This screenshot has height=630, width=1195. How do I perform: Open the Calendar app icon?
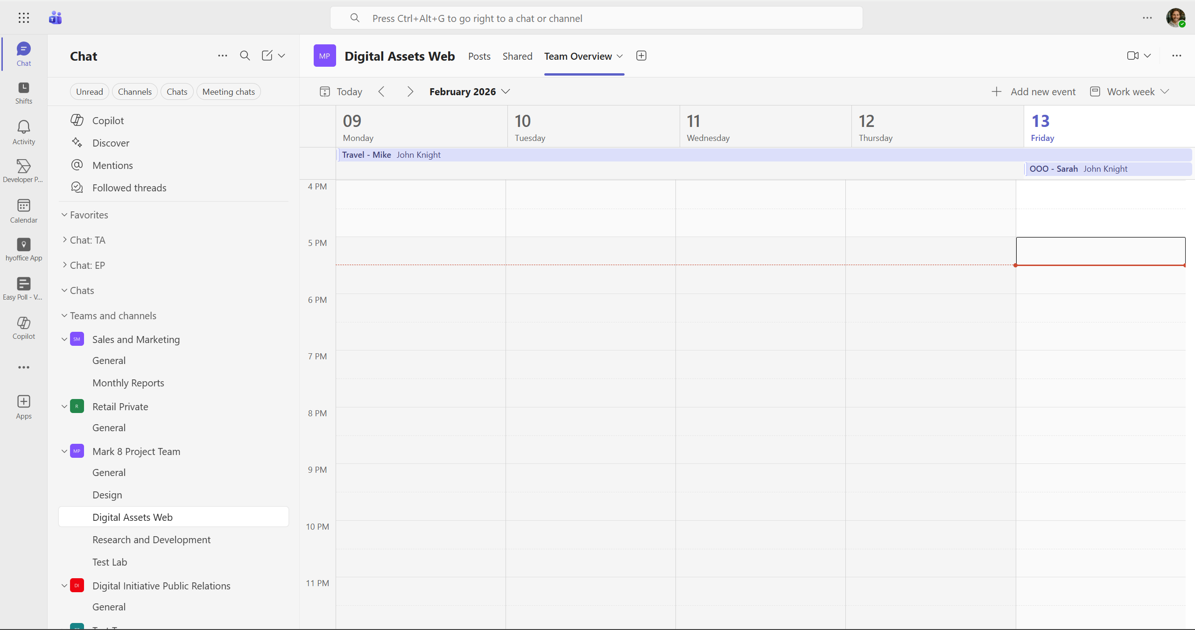pyautogui.click(x=23, y=210)
